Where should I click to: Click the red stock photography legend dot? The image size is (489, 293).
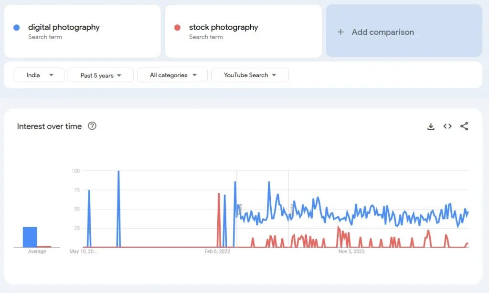pyautogui.click(x=177, y=27)
